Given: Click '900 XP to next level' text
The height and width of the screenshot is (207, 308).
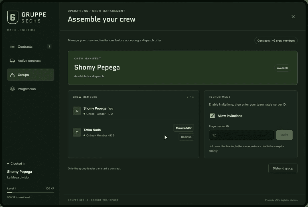Looking at the screenshot, I should coord(19,197).
